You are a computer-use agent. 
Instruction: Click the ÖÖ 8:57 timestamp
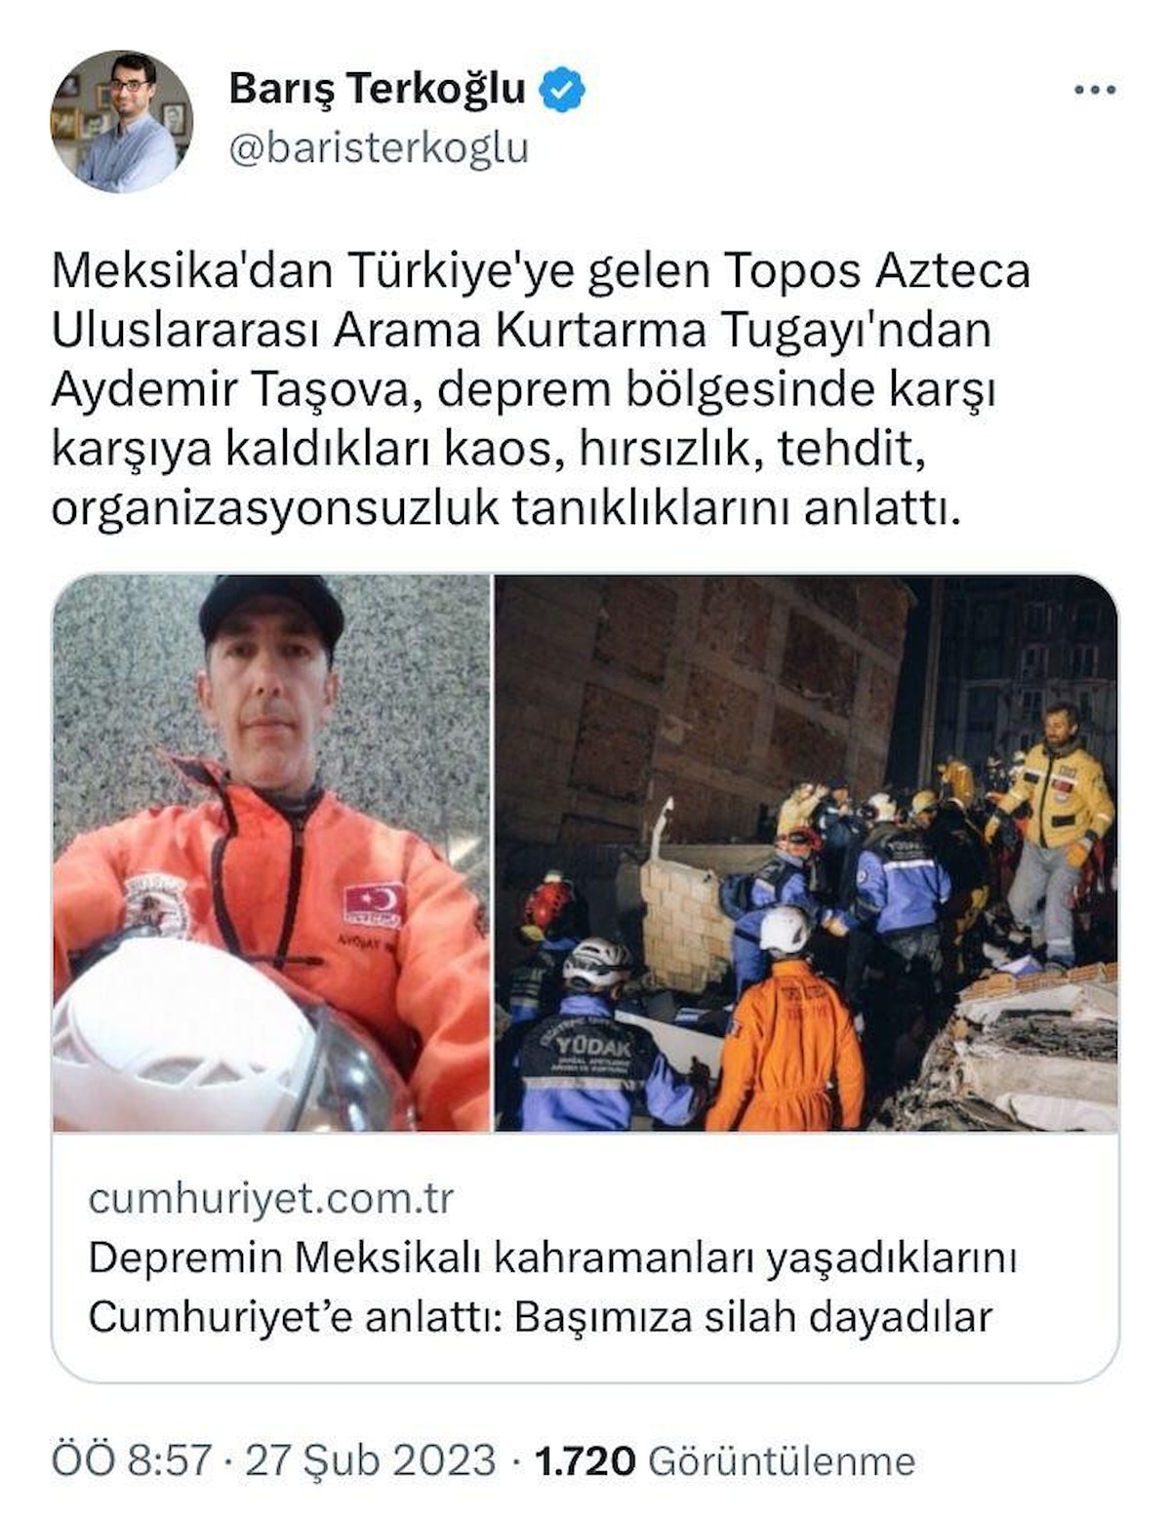click(132, 1460)
